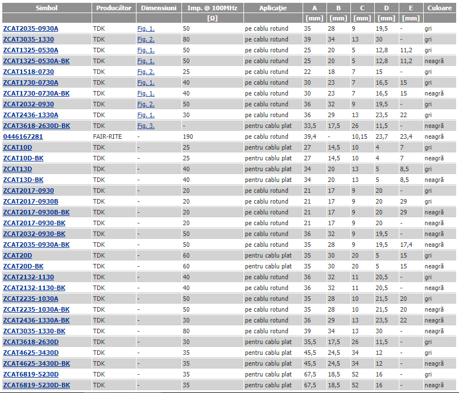Open the ZCAT13D-BK item link

pyautogui.click(x=23, y=180)
